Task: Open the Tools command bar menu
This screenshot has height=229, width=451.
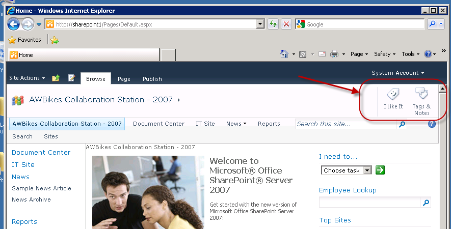Action: click(410, 54)
